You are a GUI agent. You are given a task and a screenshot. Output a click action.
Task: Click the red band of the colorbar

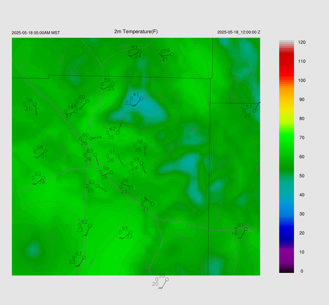(286, 65)
